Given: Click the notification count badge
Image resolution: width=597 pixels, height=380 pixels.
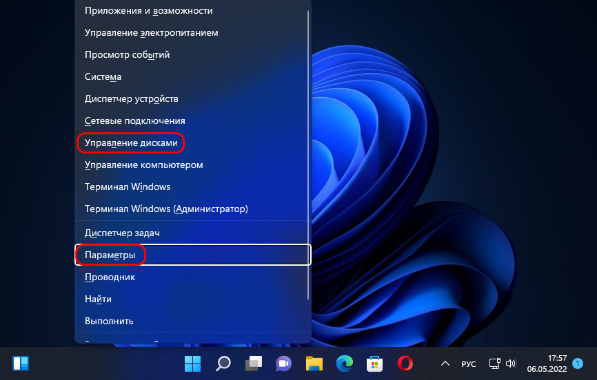Looking at the screenshot, I should pyautogui.click(x=577, y=363).
